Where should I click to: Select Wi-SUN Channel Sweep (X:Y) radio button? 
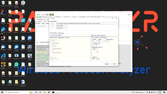(93, 47)
